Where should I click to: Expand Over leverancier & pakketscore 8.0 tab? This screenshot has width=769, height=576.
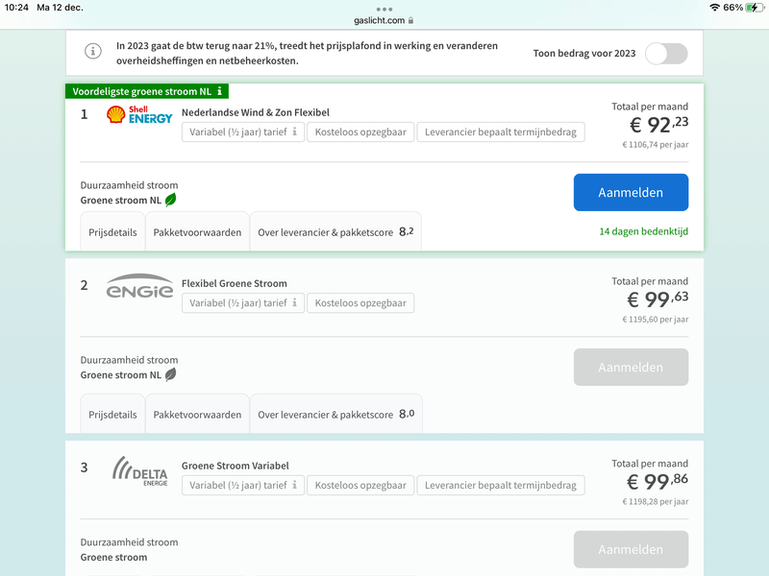pos(335,415)
